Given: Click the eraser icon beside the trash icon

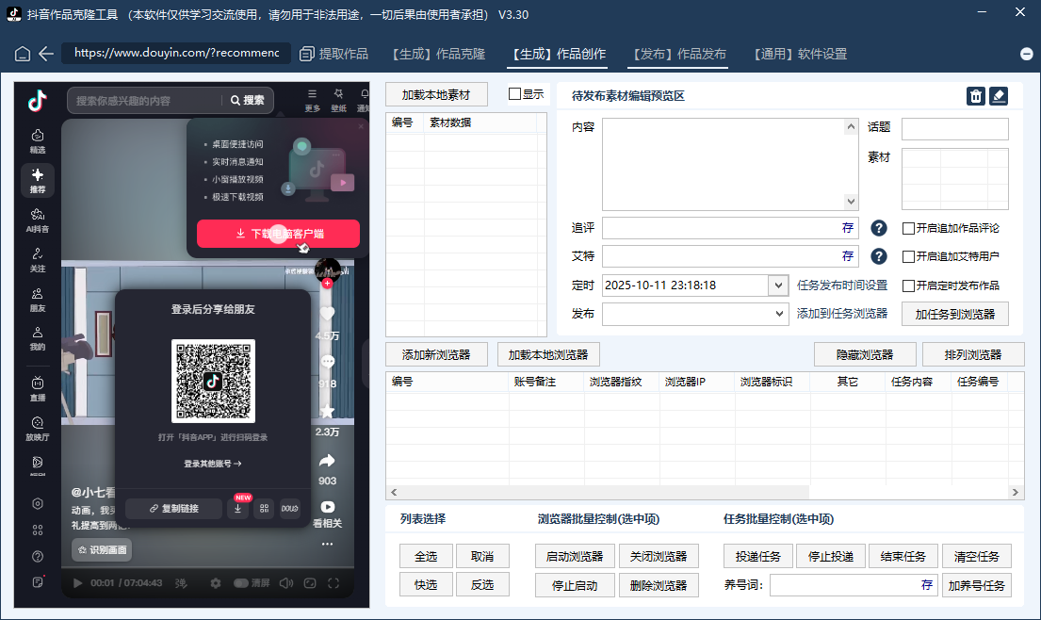Looking at the screenshot, I should 999,95.
